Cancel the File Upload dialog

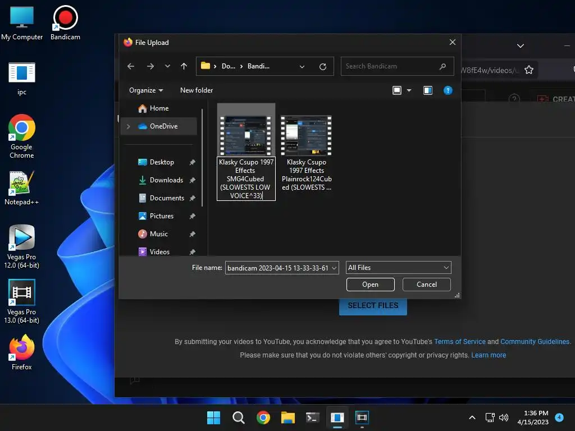click(x=427, y=285)
